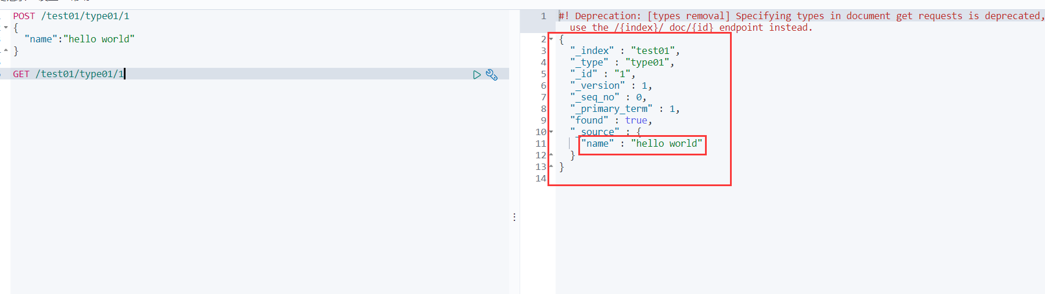
Task: Select the "_type" : "type01" response line
Action: pyautogui.click(x=622, y=62)
